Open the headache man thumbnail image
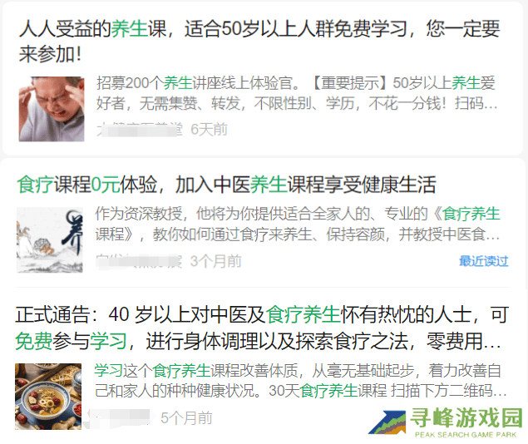 click(52, 109)
